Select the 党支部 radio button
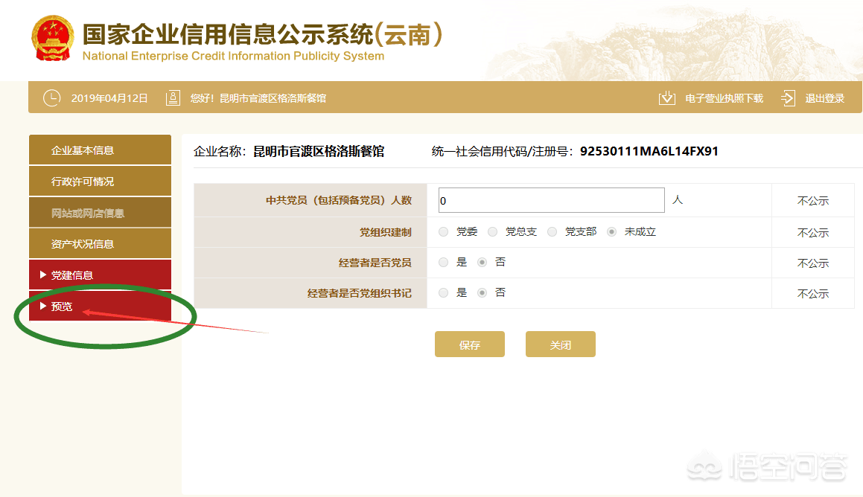 point(552,231)
